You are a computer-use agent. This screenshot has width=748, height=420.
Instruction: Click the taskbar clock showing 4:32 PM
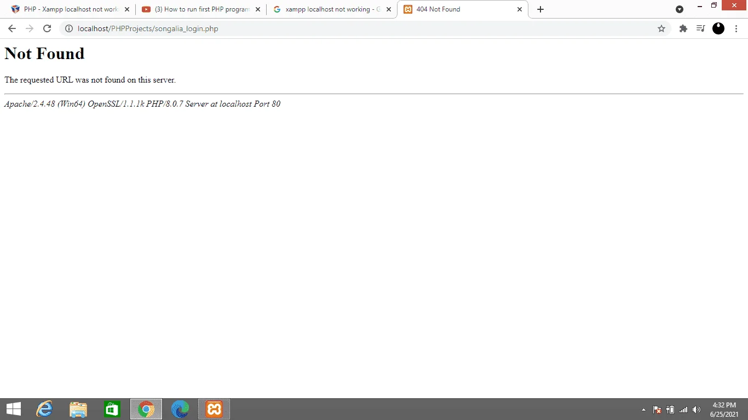[724, 410]
